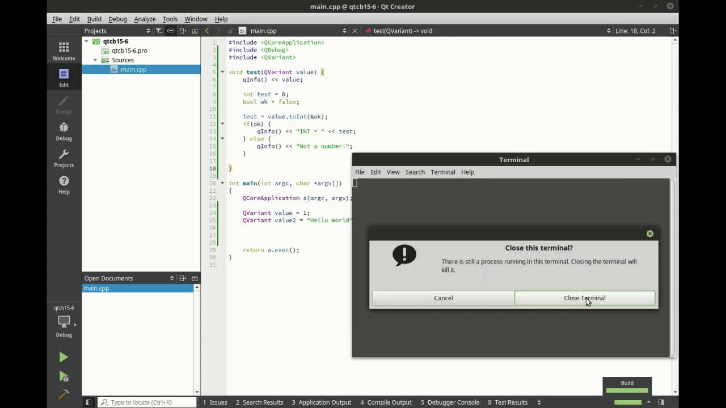Dismiss the Close this terminal dialog
The image size is (726, 408).
click(650, 233)
